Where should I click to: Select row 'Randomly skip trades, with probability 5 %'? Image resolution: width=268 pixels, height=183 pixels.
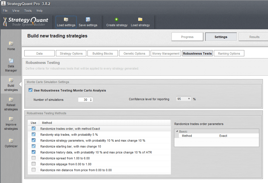tap(99, 135)
